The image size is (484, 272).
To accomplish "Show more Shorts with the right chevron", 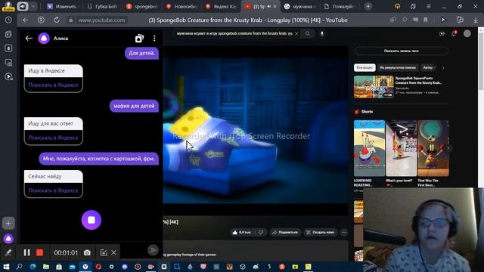I will (448, 148).
